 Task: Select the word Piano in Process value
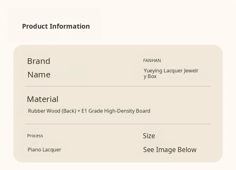click(x=34, y=150)
